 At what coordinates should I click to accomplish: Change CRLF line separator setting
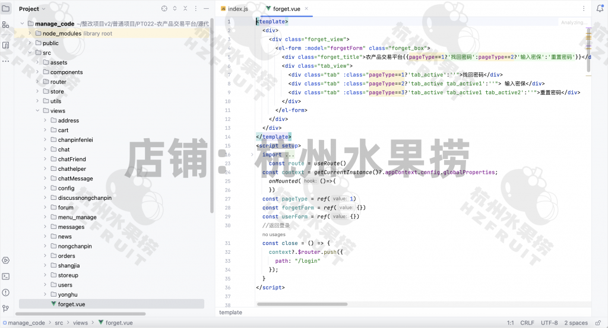click(527, 323)
